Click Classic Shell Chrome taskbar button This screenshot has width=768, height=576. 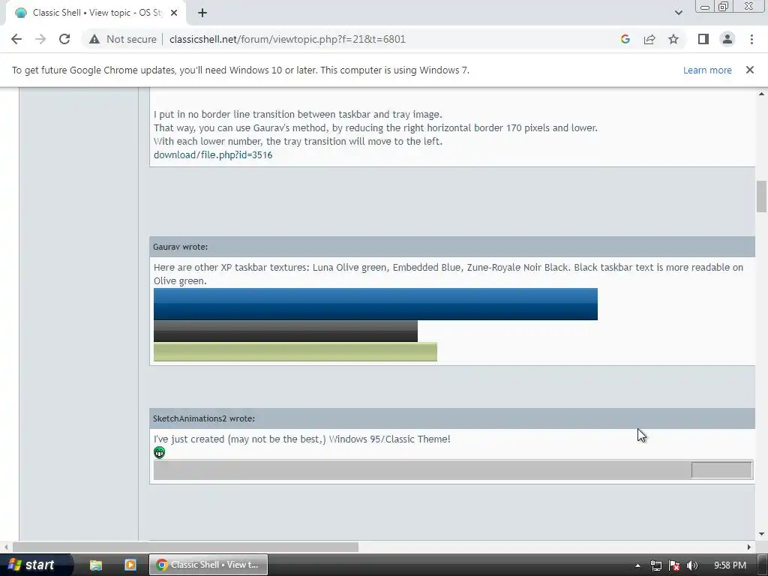(x=208, y=565)
